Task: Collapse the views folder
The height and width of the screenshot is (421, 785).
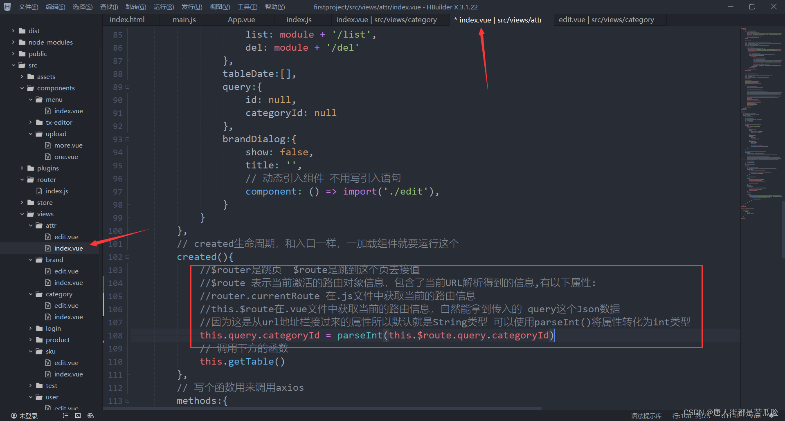Action: (x=22, y=214)
